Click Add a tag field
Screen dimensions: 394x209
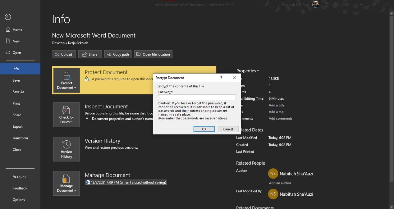pos(276,112)
